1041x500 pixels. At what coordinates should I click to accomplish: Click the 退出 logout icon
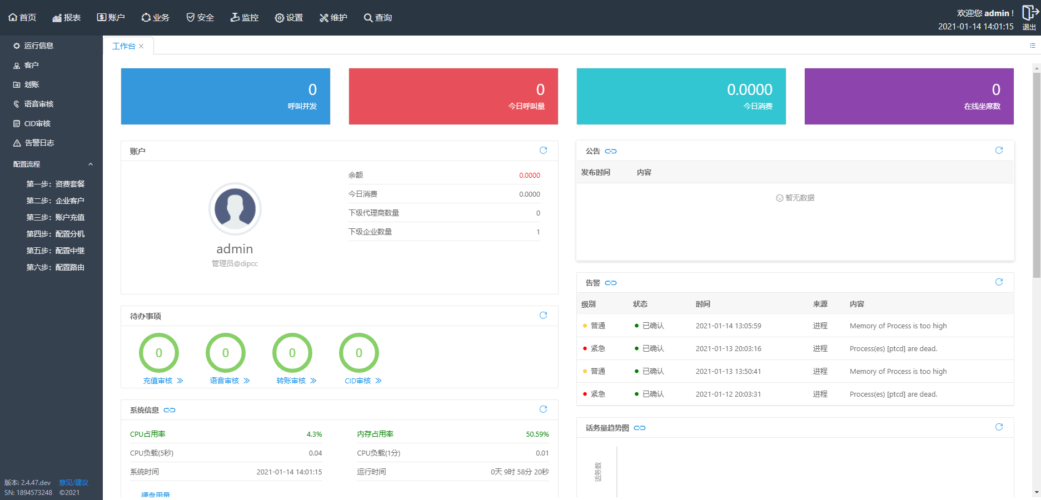pos(1029,18)
